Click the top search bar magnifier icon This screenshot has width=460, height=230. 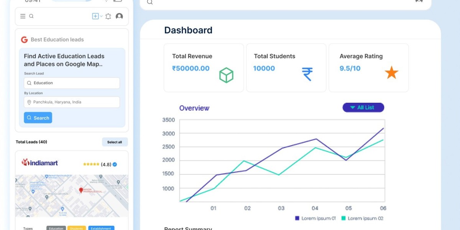tap(150, 2)
